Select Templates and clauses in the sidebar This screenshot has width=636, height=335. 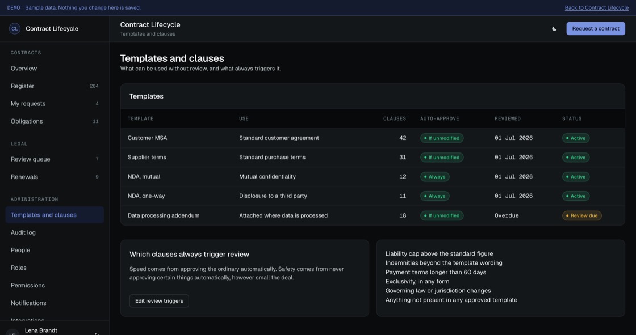click(x=55, y=215)
